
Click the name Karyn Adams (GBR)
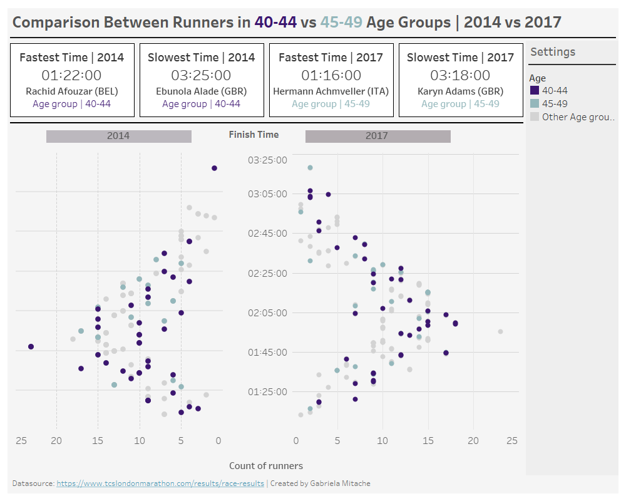tap(460, 91)
